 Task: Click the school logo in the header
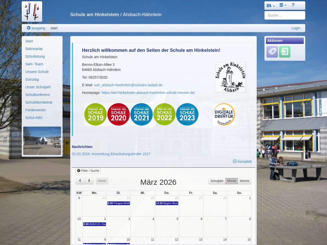coord(32,11)
